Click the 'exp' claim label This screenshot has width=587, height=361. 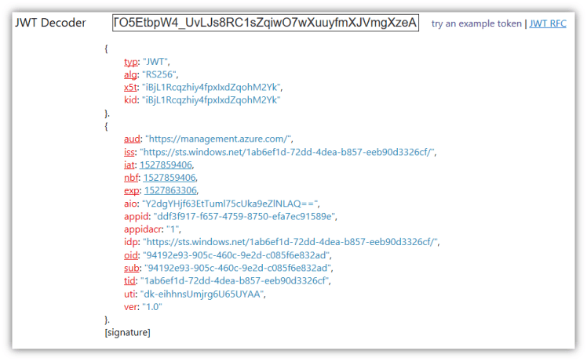132,190
